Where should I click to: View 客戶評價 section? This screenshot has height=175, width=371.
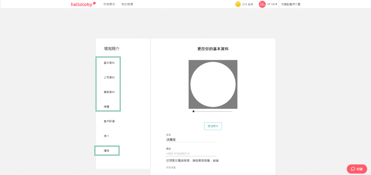coord(109,121)
